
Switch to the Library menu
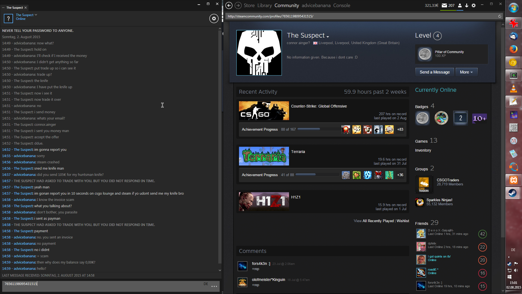(265, 5)
